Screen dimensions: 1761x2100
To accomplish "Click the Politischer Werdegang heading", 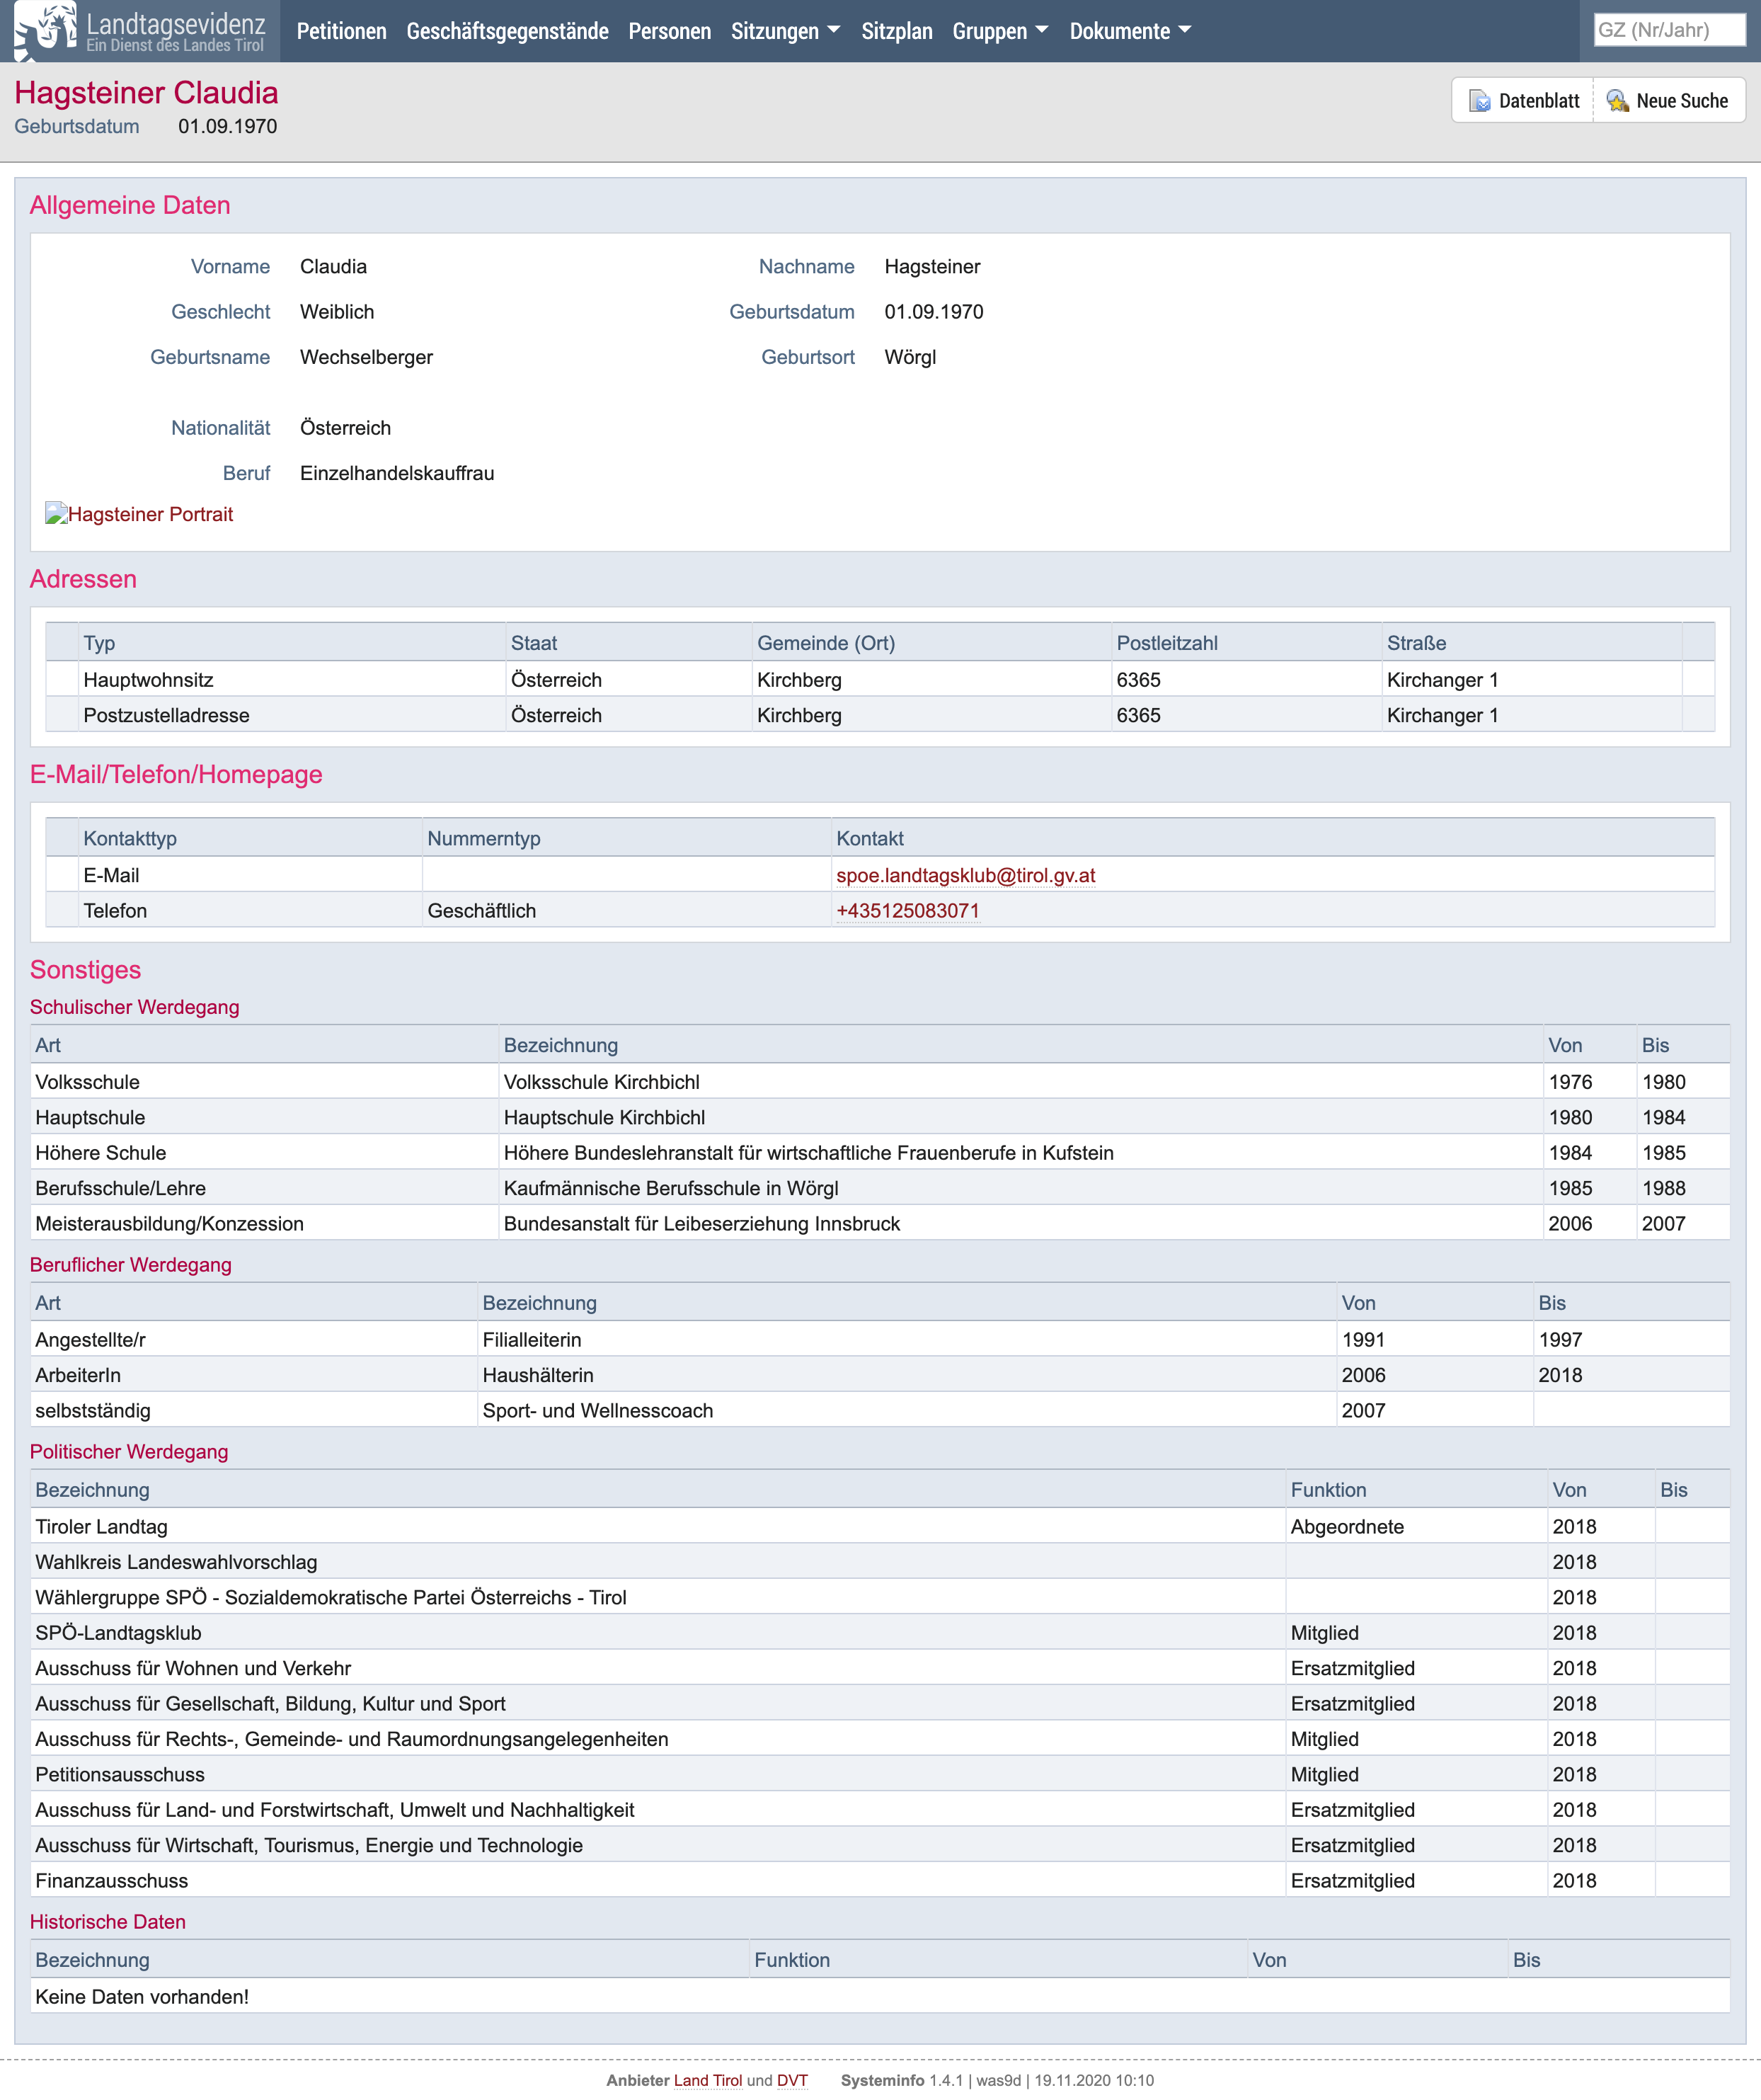I will click(x=129, y=1452).
